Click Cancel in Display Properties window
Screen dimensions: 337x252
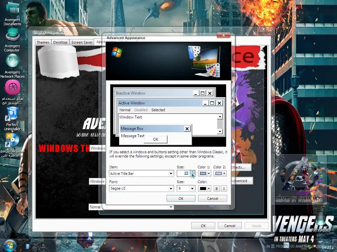pos(230,226)
